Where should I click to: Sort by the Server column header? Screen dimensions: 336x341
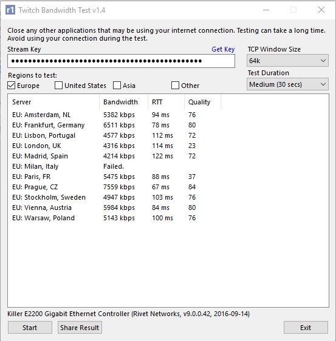53,102
